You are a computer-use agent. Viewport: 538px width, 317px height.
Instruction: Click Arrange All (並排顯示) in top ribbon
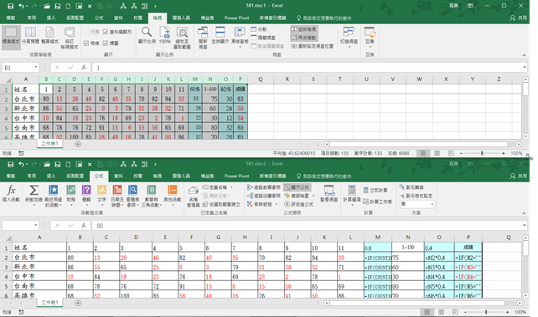pyautogui.click(x=220, y=36)
